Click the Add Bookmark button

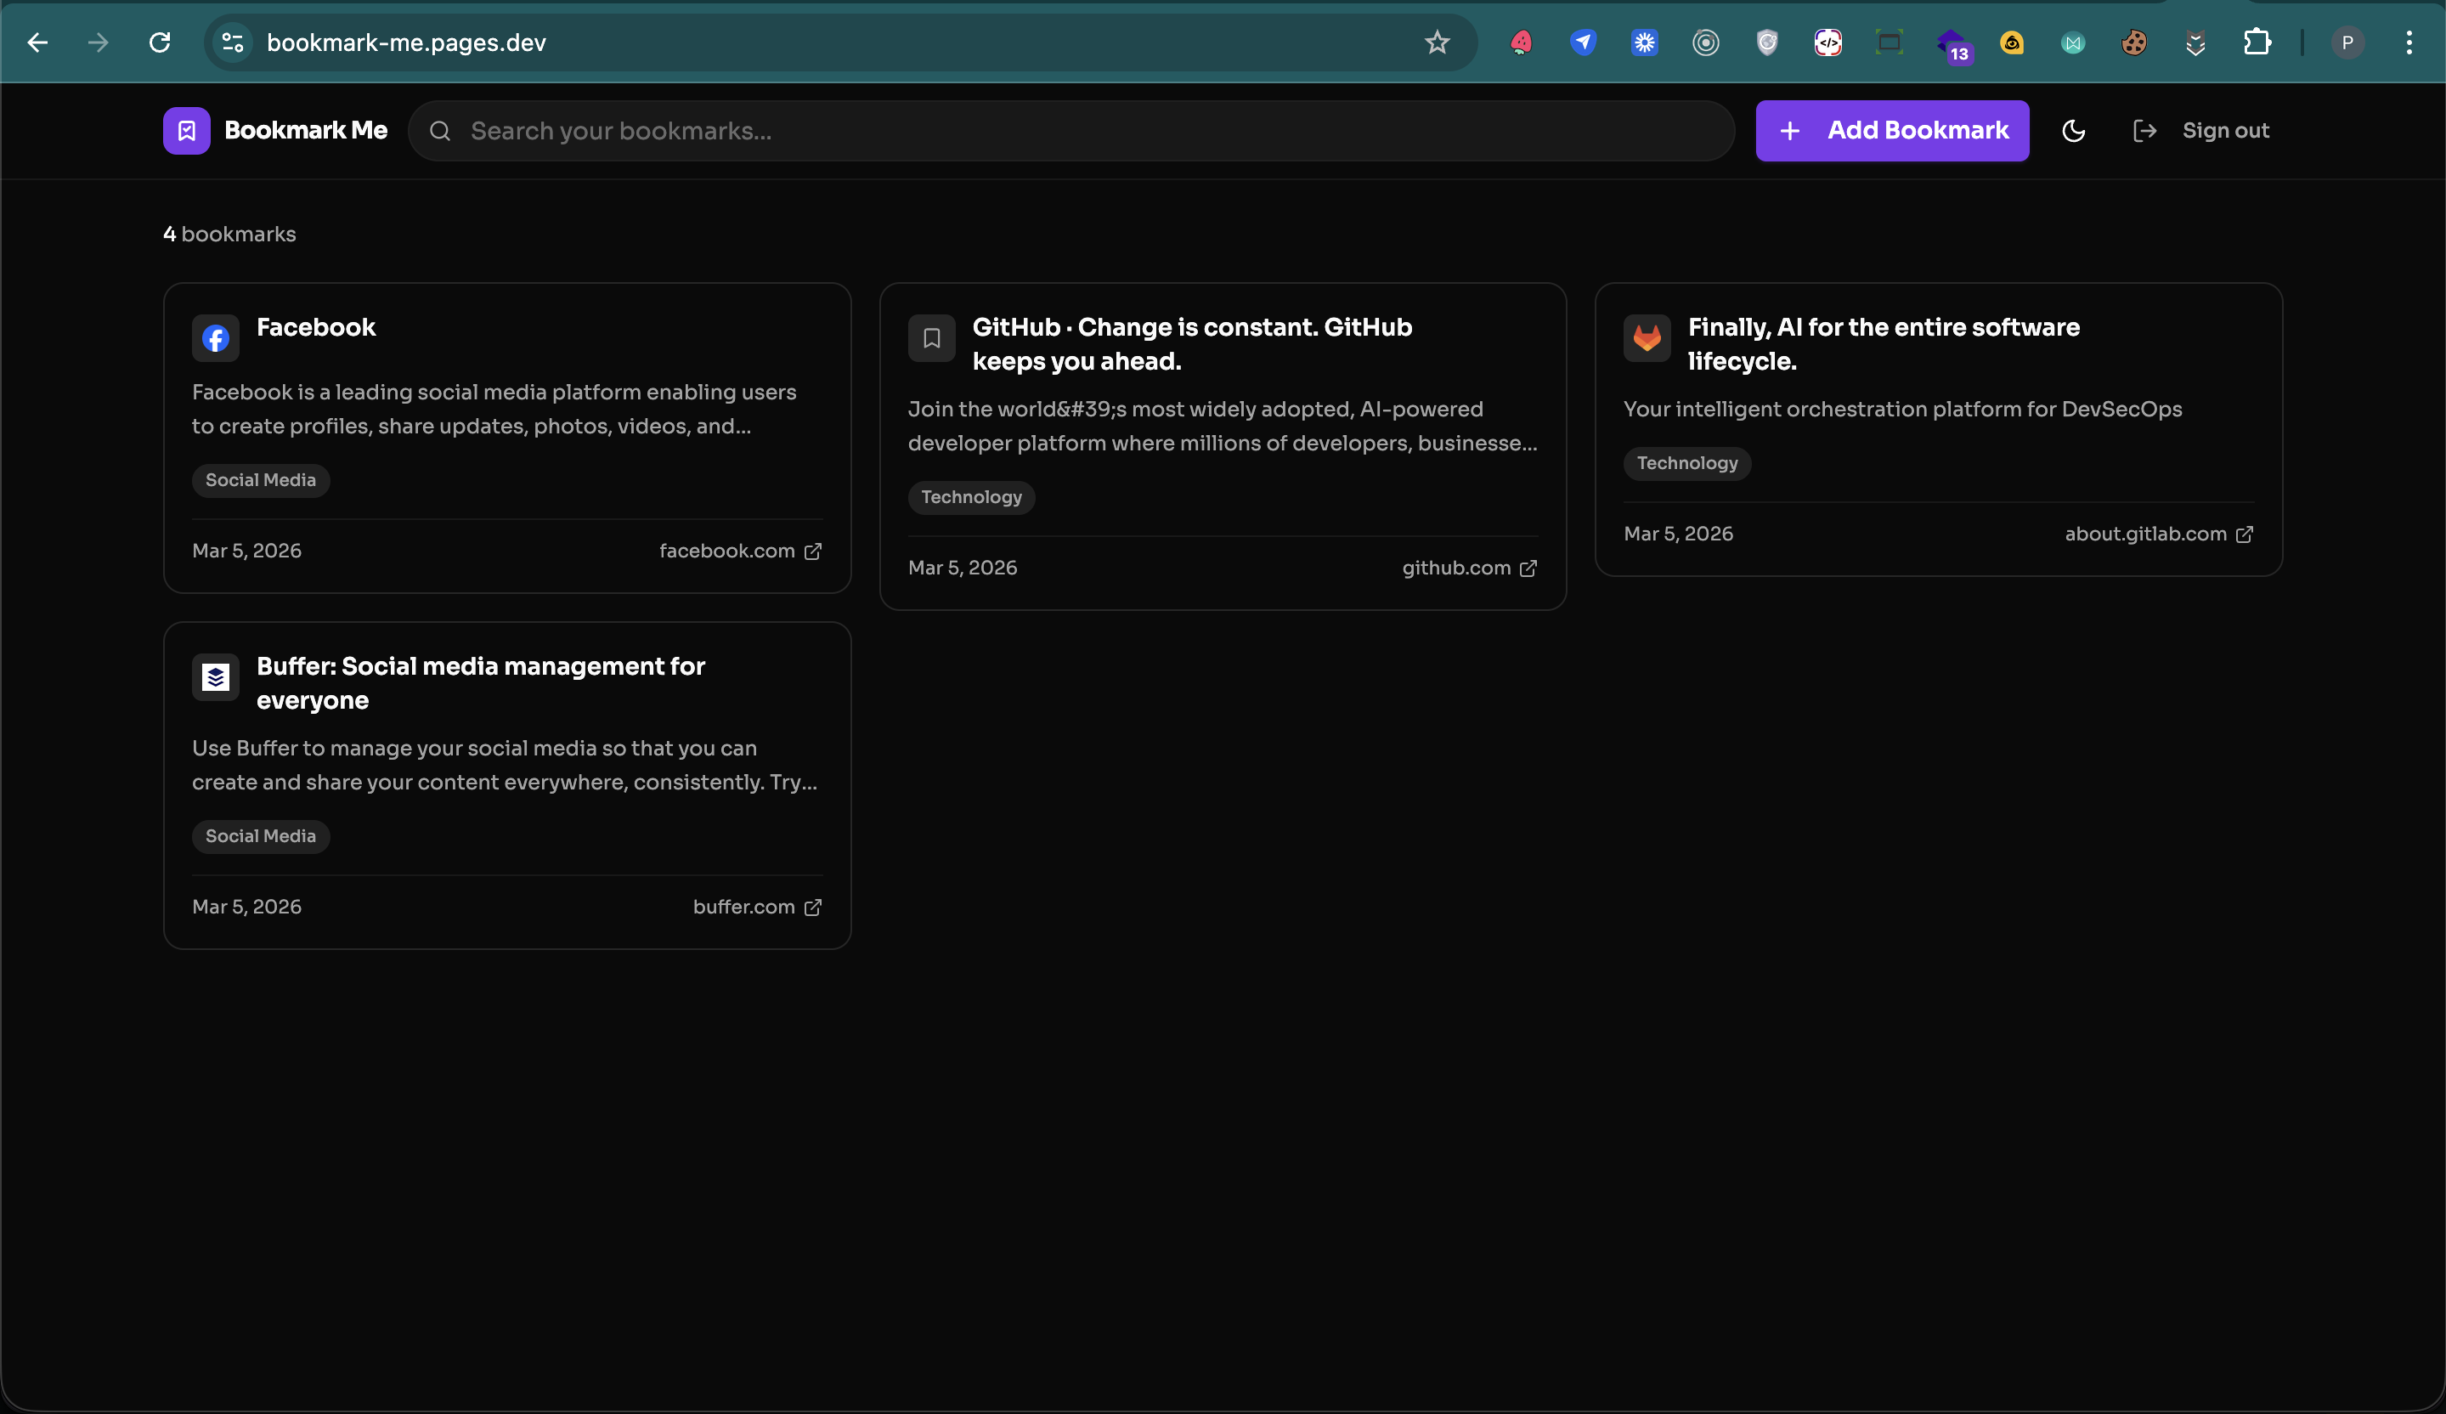click(x=1892, y=131)
